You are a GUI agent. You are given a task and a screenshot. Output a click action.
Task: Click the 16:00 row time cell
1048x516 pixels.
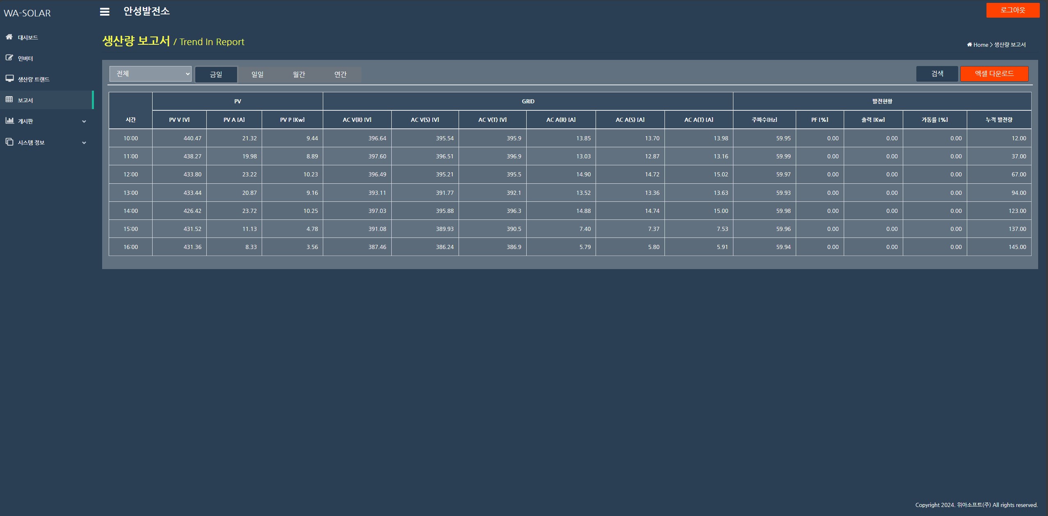pos(130,247)
